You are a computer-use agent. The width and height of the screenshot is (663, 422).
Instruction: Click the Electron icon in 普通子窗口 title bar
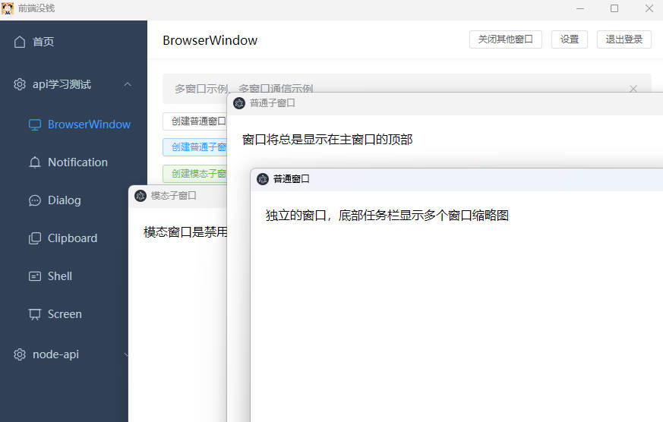[x=239, y=103]
